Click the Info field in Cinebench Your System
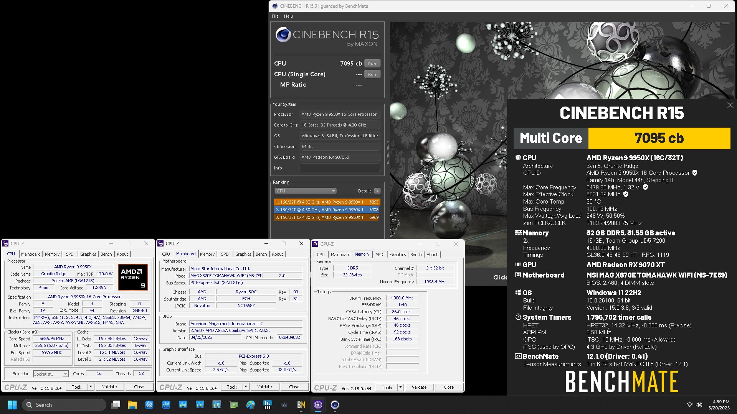Screen dimensions: 737x414 pos(340,168)
